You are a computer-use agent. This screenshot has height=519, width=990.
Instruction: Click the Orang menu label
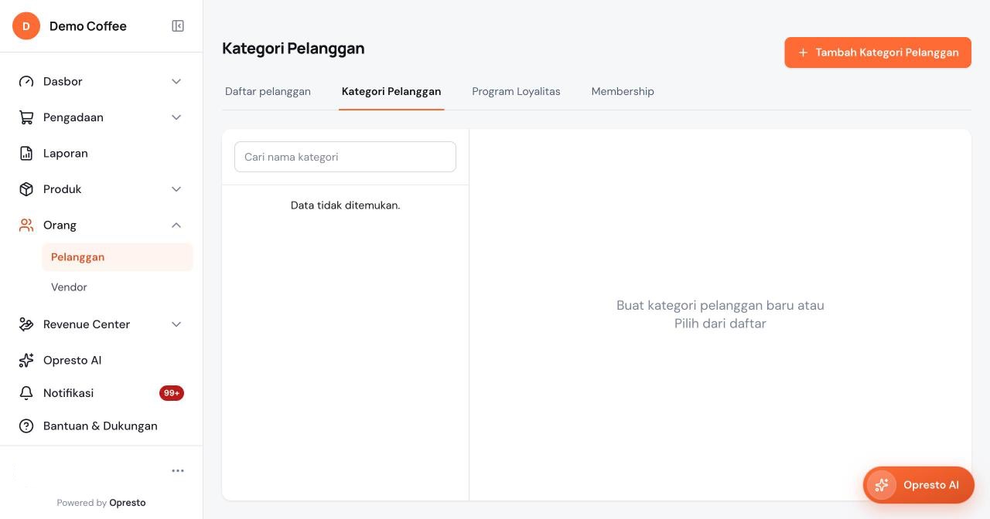point(60,226)
